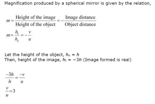The width and height of the screenshot is (155, 104).
Task: Click the opening sentence about magnification
Action: (x=78, y=3)
